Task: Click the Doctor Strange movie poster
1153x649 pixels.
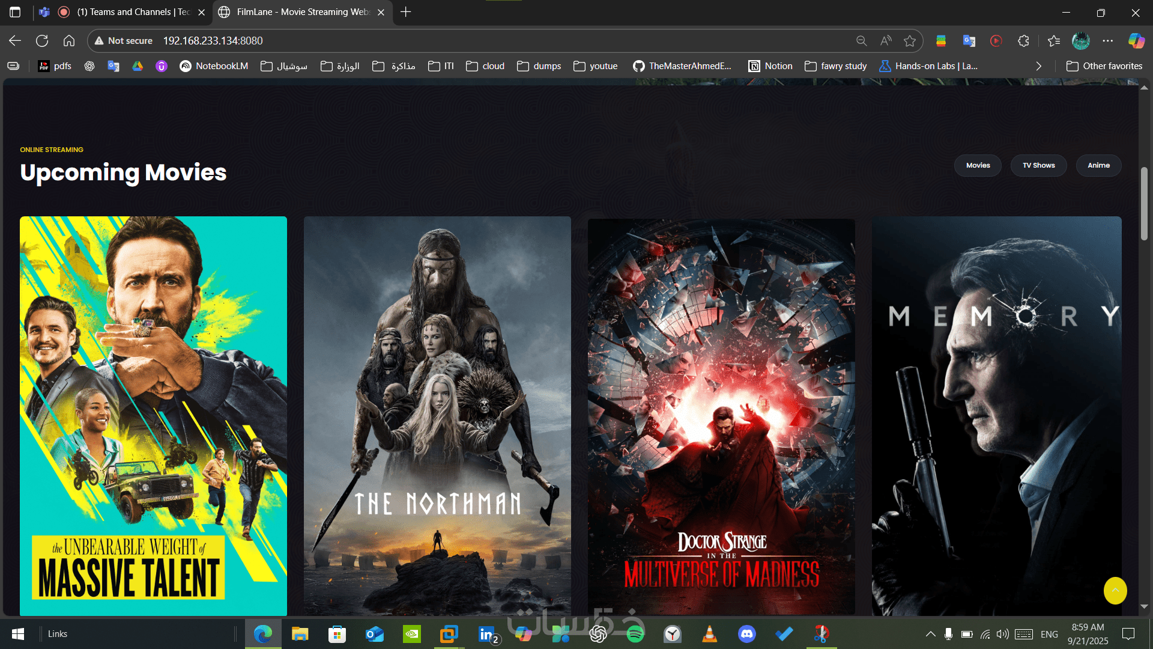Action: pyautogui.click(x=721, y=415)
